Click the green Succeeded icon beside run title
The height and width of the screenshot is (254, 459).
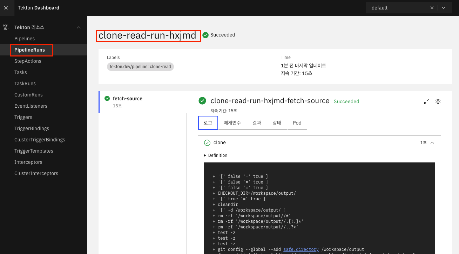[205, 35]
